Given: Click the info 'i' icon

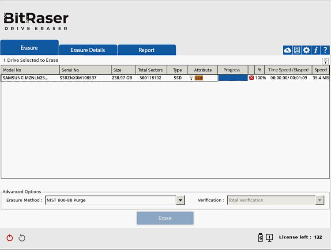Looking at the screenshot, I should click(316, 50).
